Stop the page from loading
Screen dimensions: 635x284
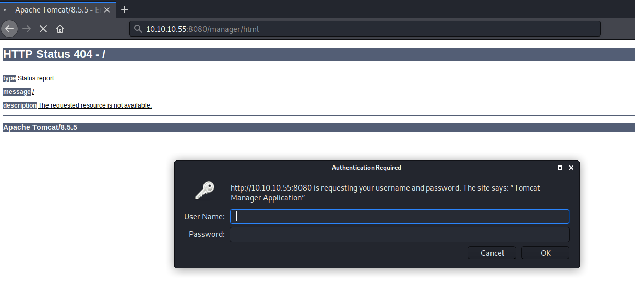[x=43, y=29]
